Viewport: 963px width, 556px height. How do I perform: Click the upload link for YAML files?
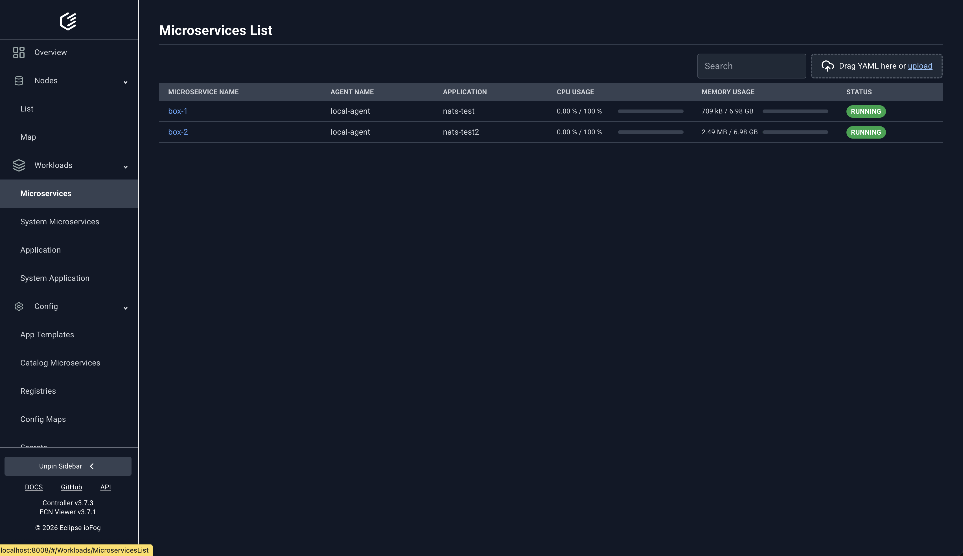920,66
